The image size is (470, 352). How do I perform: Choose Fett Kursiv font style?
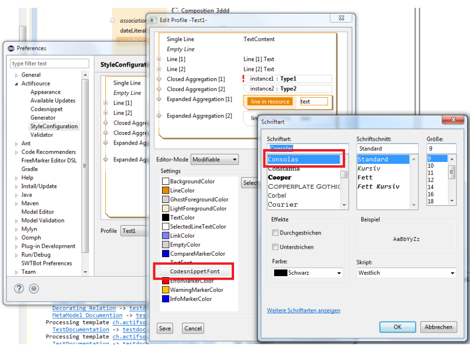coord(378,186)
